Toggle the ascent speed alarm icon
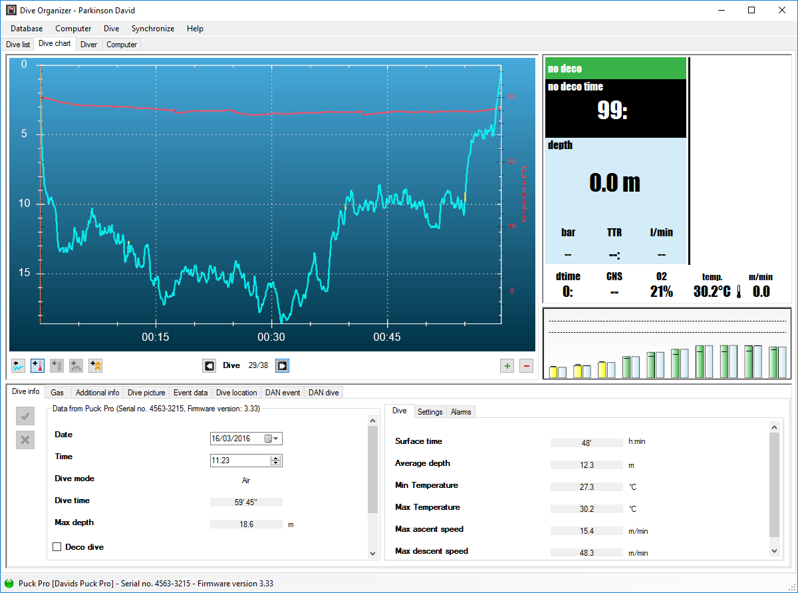The image size is (798, 593). (x=96, y=365)
